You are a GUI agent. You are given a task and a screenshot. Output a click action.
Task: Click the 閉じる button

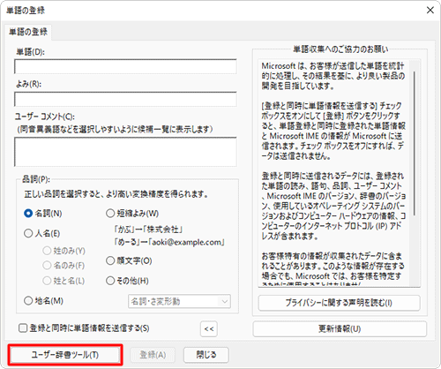206,355
